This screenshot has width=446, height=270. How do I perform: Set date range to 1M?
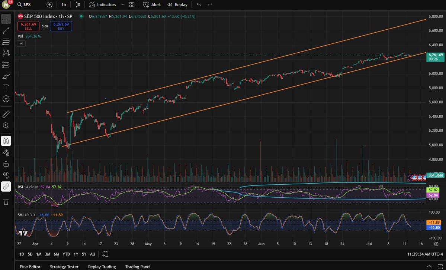(39, 254)
